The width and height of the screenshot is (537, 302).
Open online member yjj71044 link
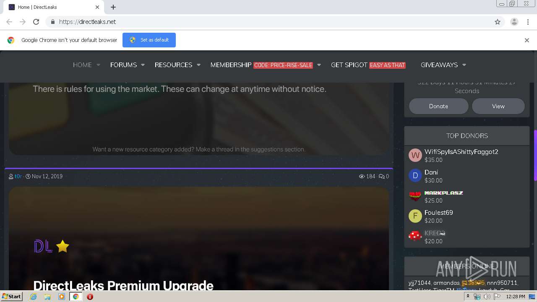pyautogui.click(x=420, y=283)
